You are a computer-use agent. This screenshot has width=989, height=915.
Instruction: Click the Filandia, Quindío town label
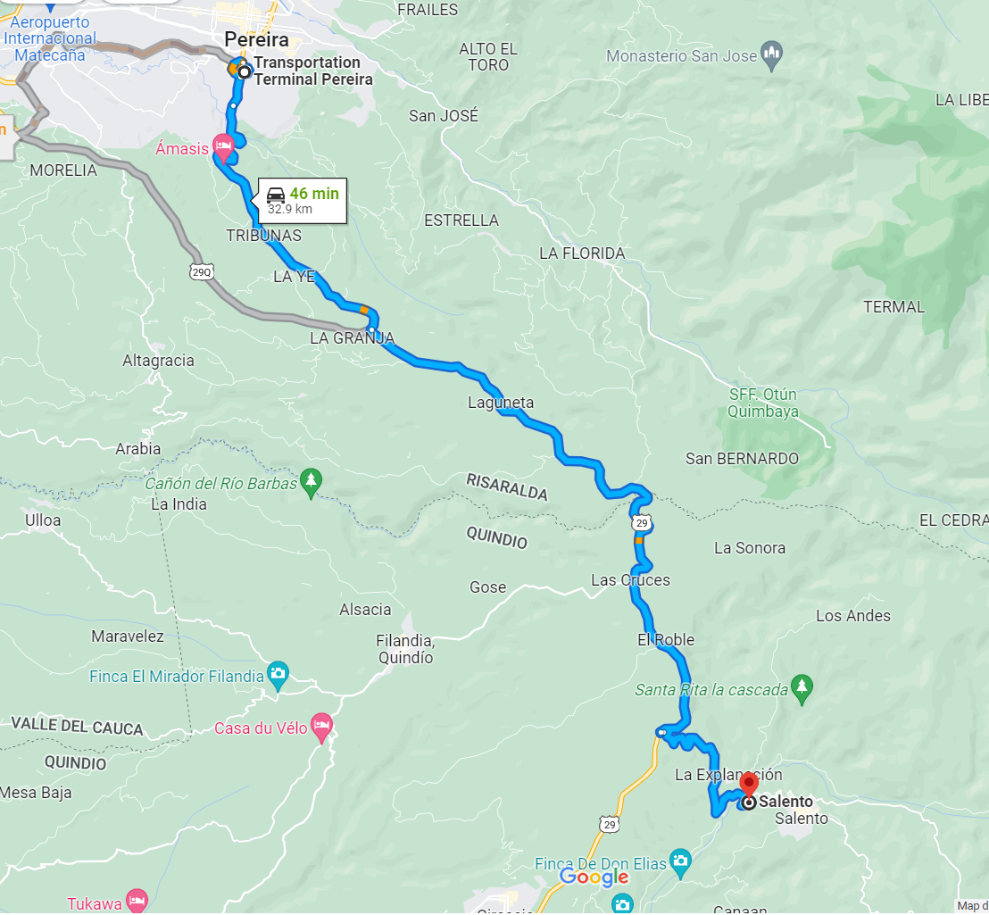click(x=405, y=650)
